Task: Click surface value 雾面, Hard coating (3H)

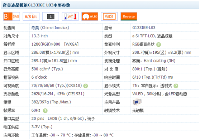Action: tap(154, 61)
